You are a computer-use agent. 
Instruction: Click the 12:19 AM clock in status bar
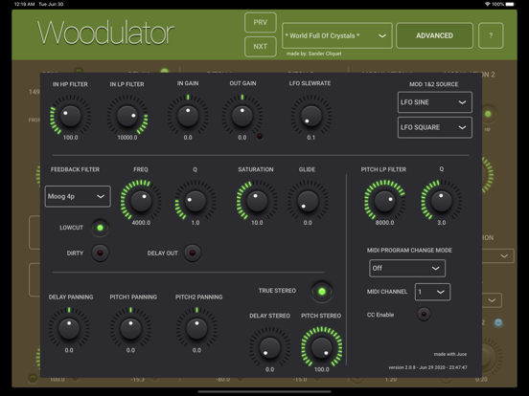[24, 4]
